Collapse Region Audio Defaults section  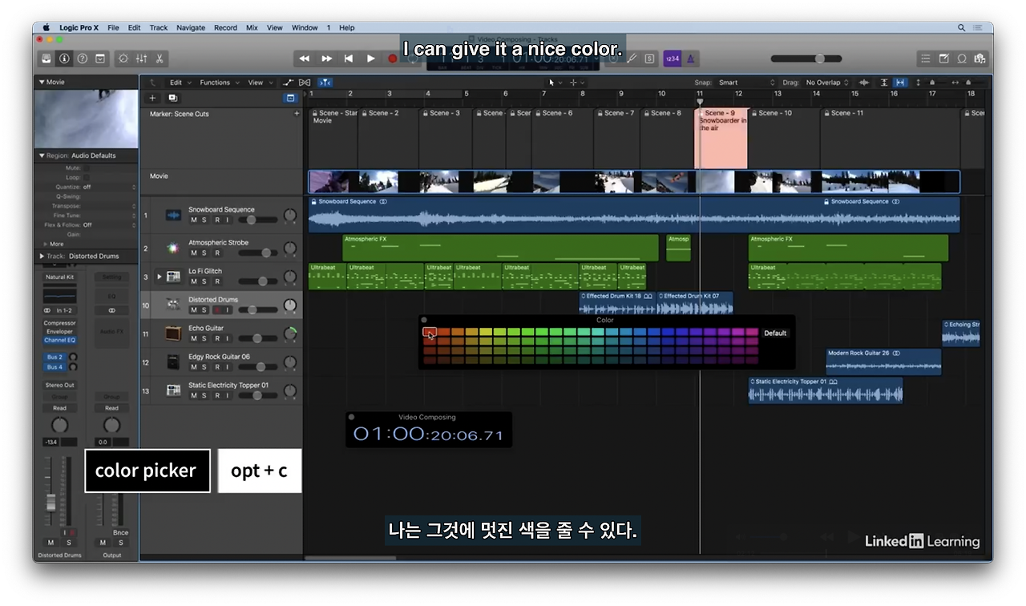42,156
